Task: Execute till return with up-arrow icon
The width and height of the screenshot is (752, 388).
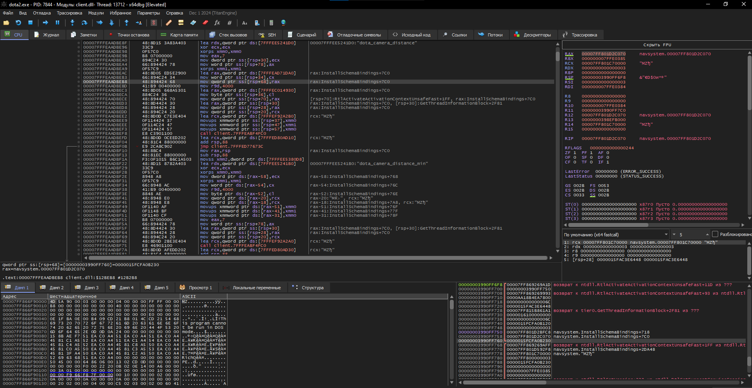Action: point(126,23)
